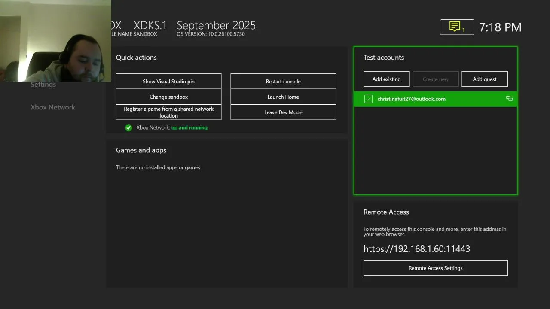This screenshot has width=550, height=309.
Task: Register a game from a shared network location
Action: [x=168, y=112]
